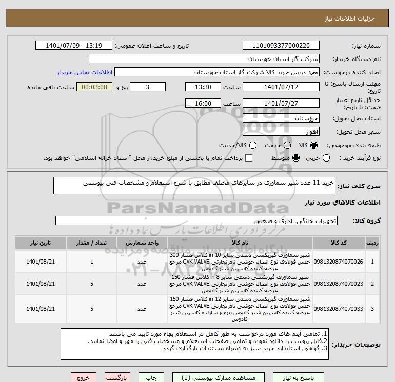Click the چاپ print button
Viewport: 395px width, 382px height.
tap(151, 378)
